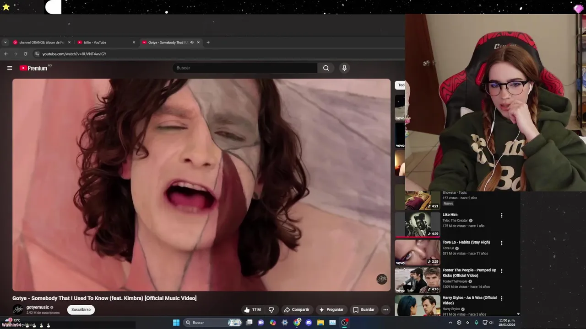The image size is (586, 329).
Task: Open options menu for As It Was
Action: [x=501, y=298]
